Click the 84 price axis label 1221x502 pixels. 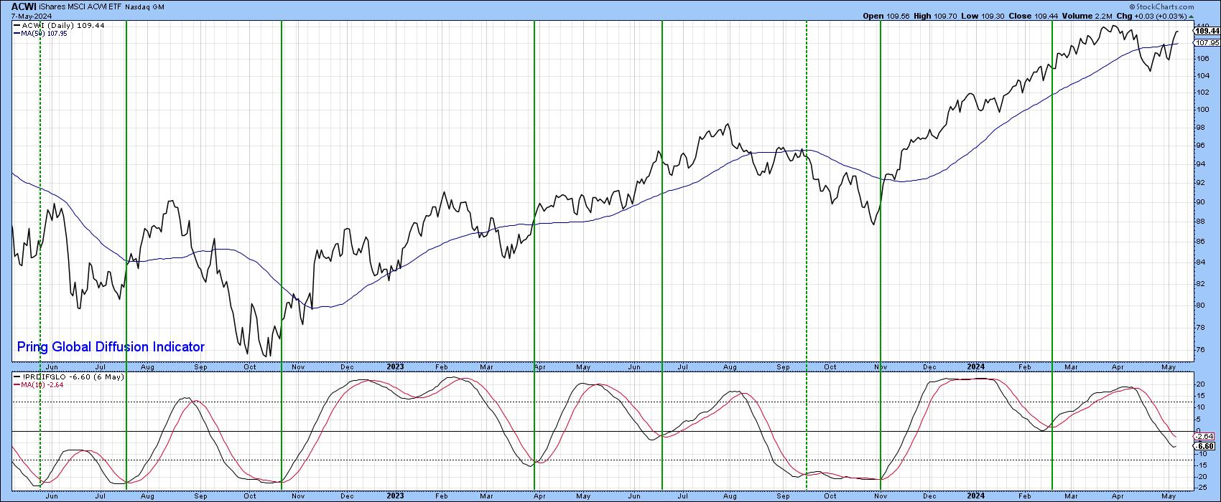point(1199,263)
